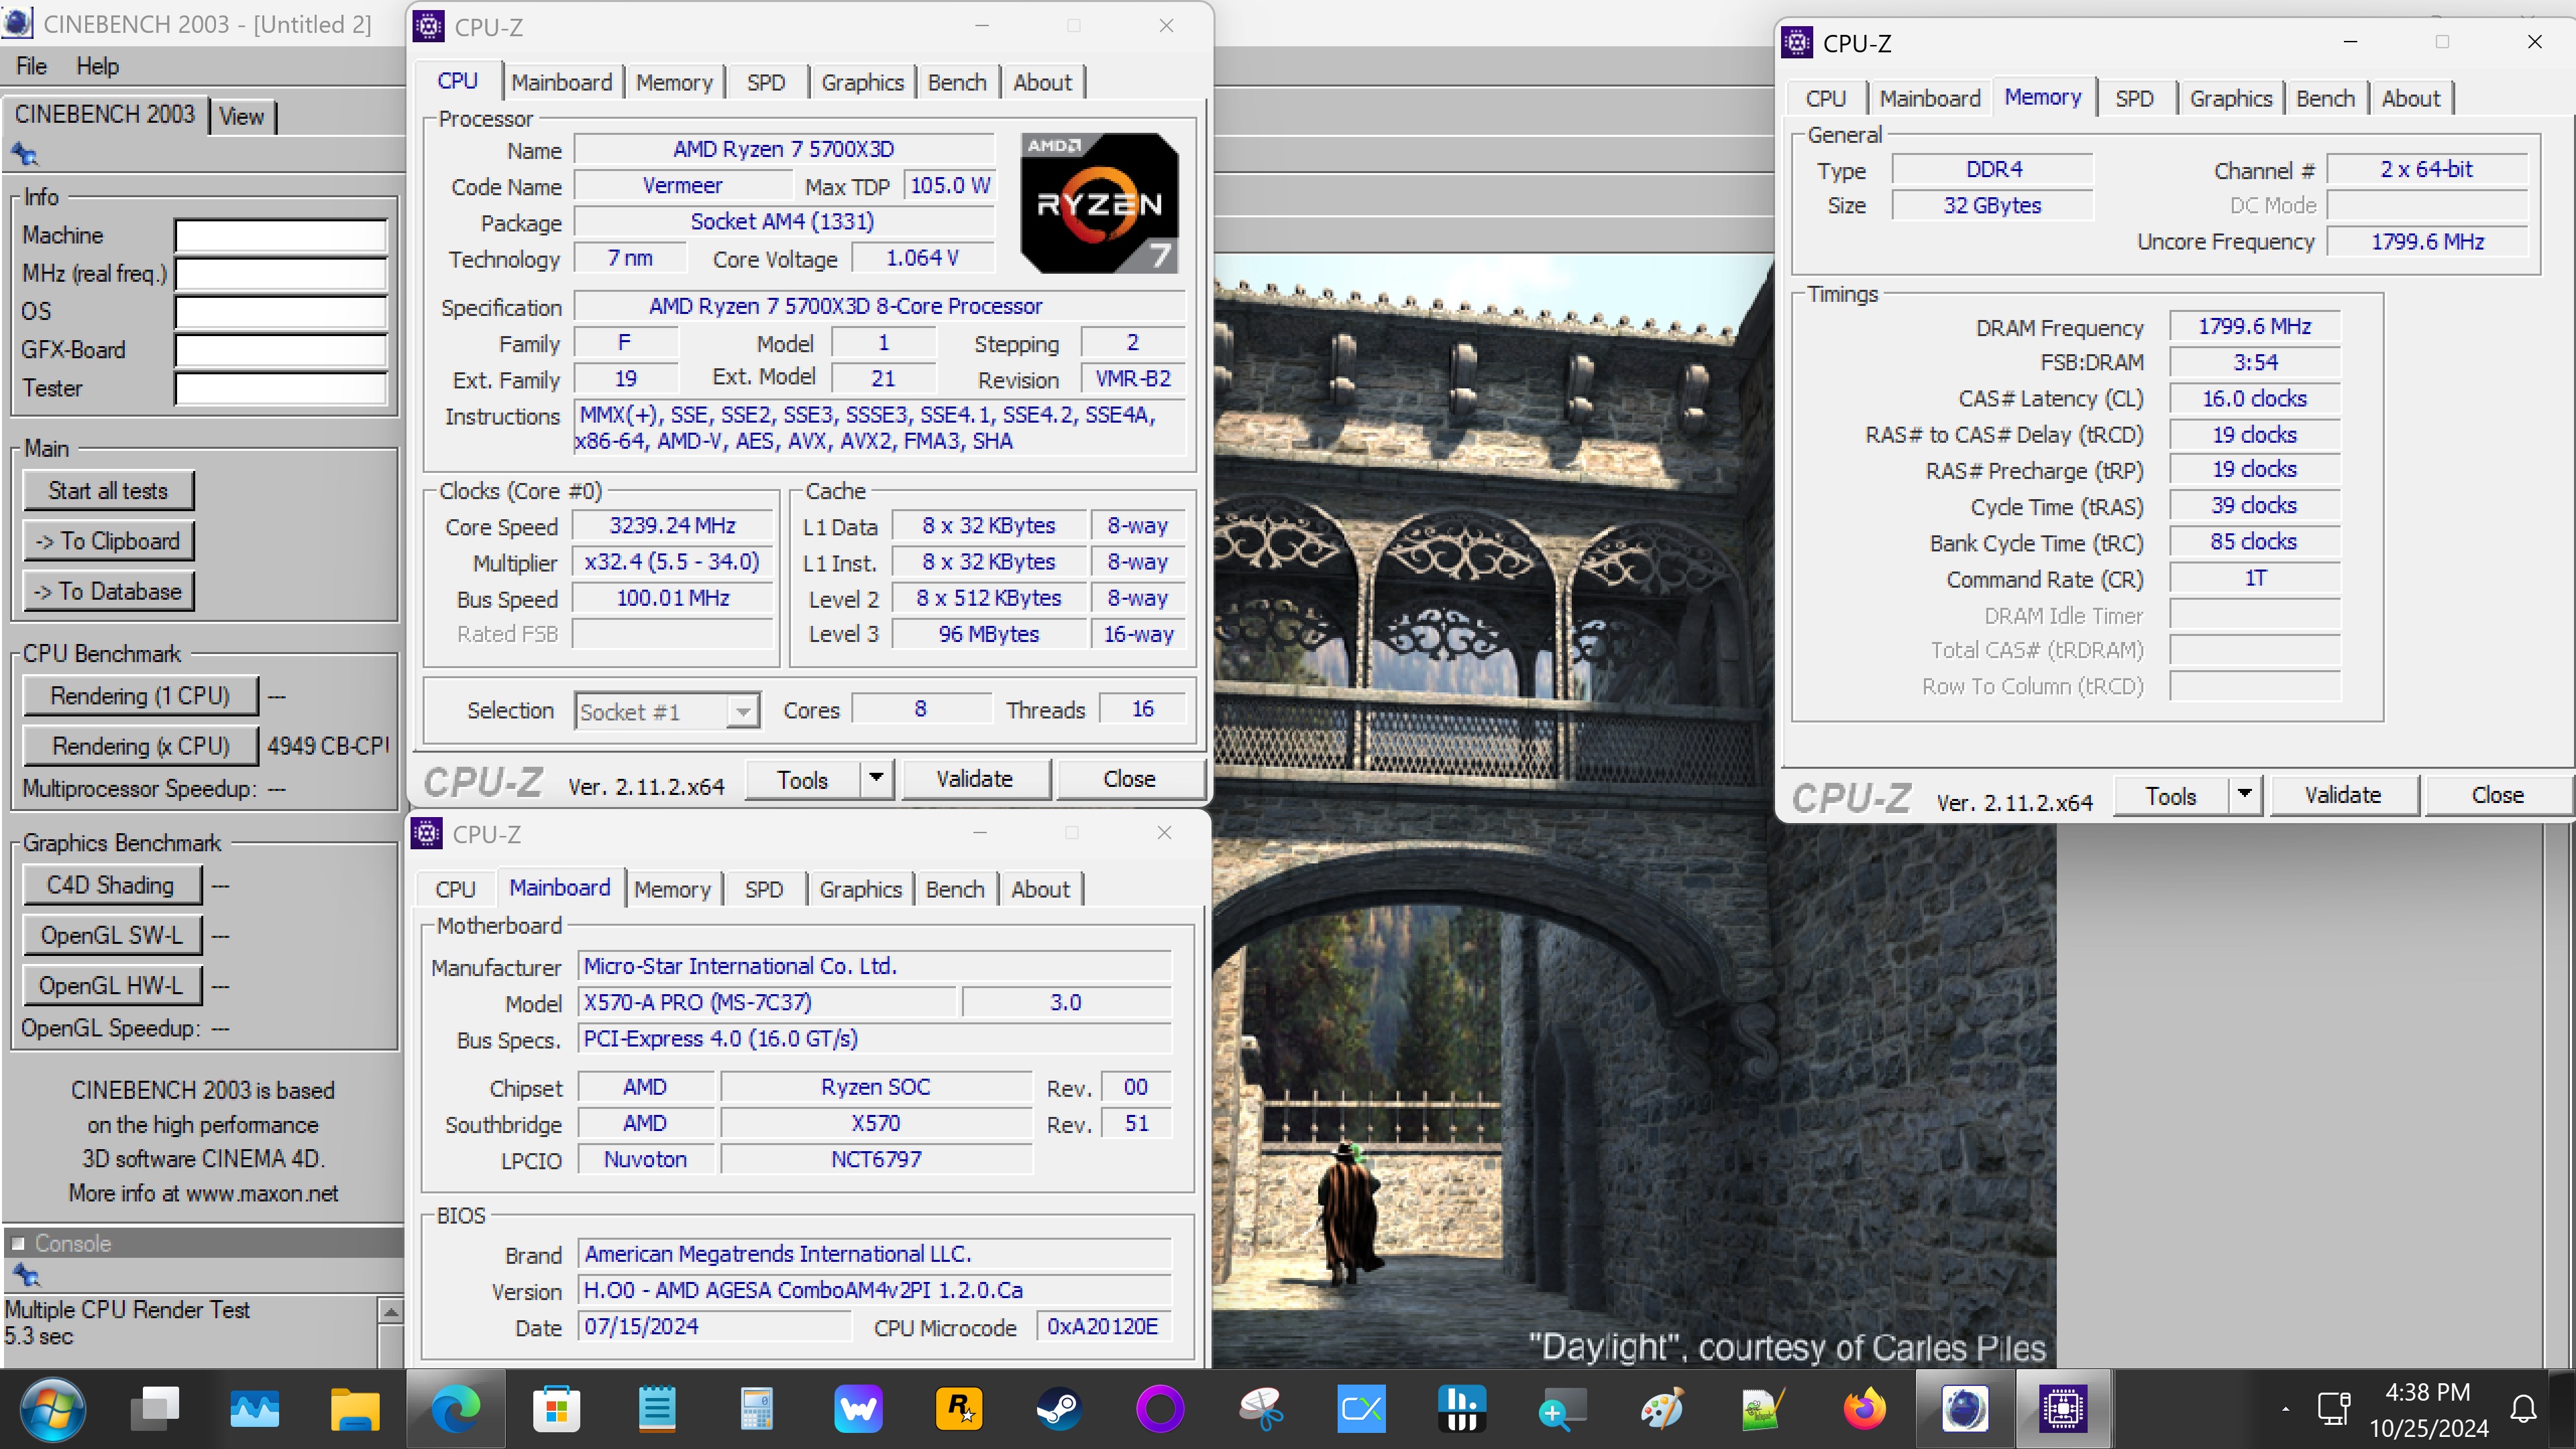Click the OS info input field
The height and width of the screenshot is (1449, 2576).
pos(281,311)
